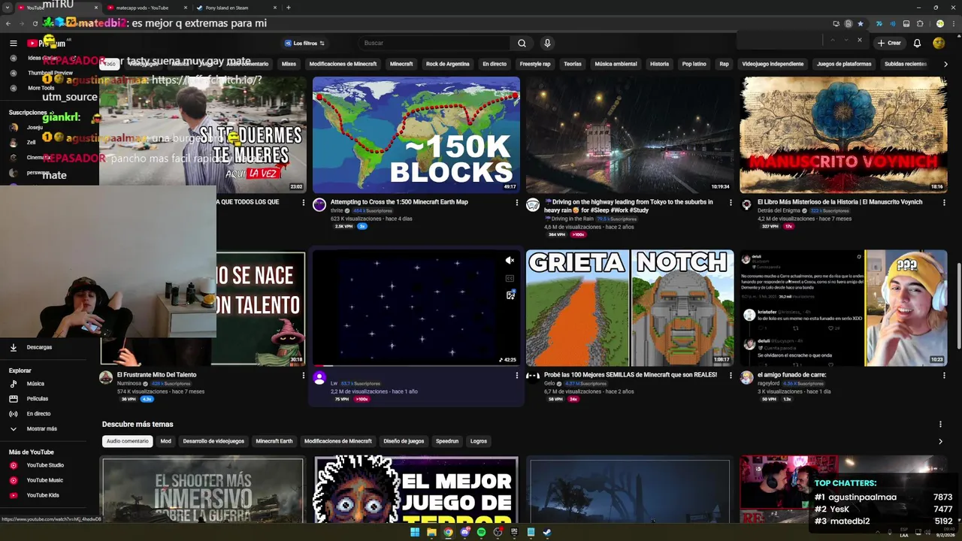Open YouTube Kids link

[43, 495]
